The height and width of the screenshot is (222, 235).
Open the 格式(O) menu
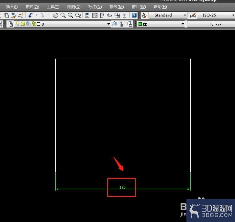[32, 7]
